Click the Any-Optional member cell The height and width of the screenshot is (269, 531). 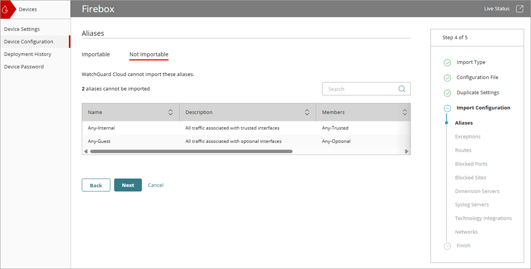(336, 141)
